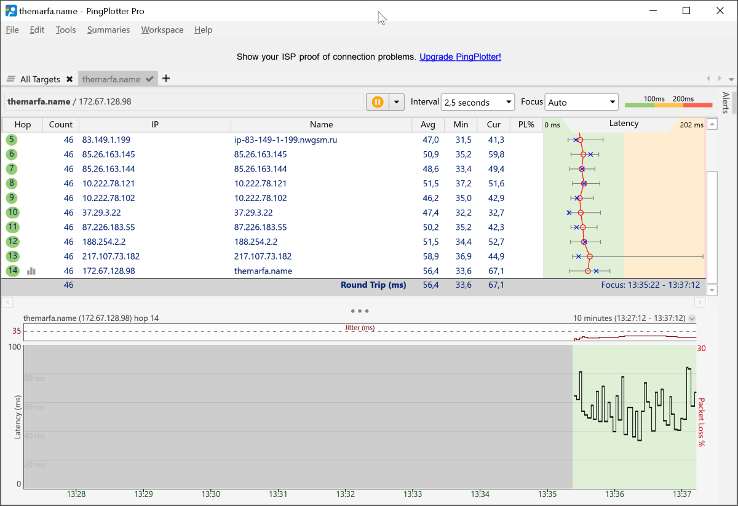Click the Cur column header
Screen dimensions: 738x506
point(493,124)
